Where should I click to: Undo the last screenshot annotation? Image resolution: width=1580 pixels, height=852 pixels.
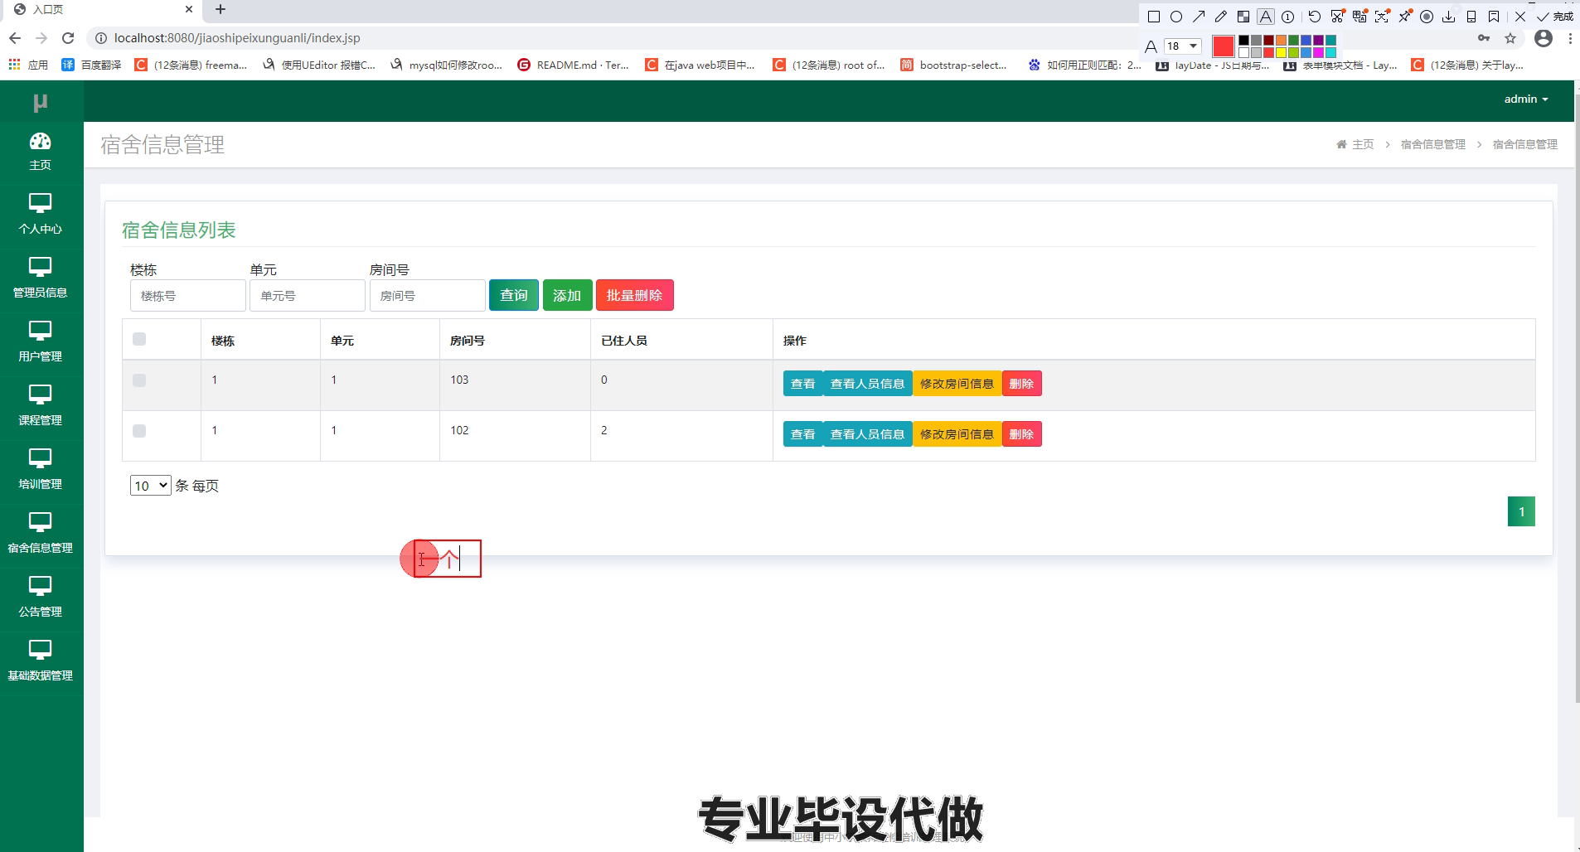tap(1315, 17)
